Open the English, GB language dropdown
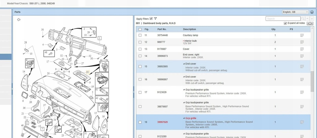The height and width of the screenshot is (138, 317). (295, 12)
